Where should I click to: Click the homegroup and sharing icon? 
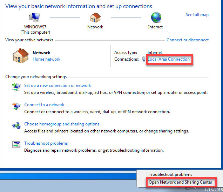16,126
